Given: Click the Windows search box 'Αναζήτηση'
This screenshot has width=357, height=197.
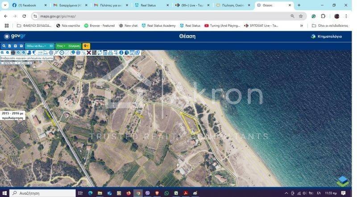Looking at the screenshot, I should coord(42,193).
